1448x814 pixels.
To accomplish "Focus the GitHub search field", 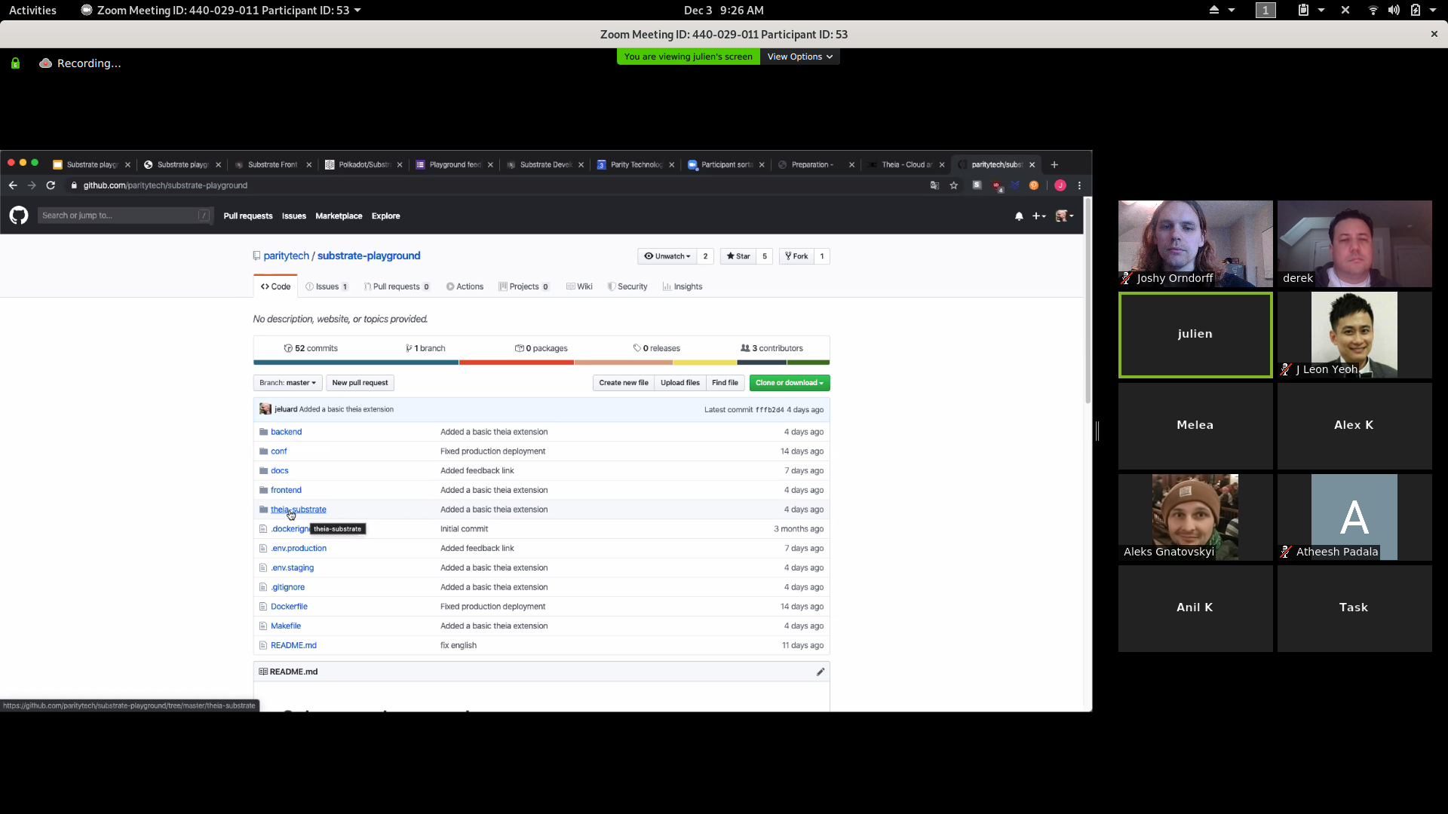I will (121, 216).
